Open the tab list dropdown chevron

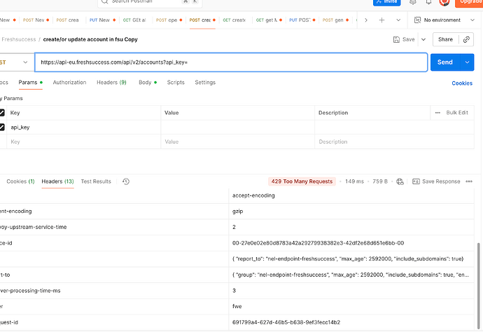tap(398, 20)
